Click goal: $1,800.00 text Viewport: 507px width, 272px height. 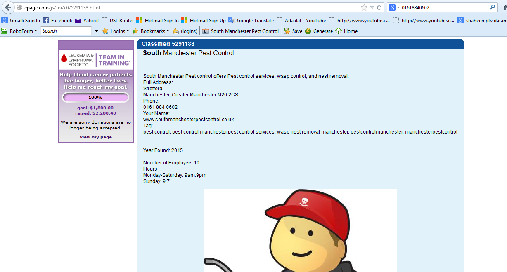pyautogui.click(x=95, y=108)
